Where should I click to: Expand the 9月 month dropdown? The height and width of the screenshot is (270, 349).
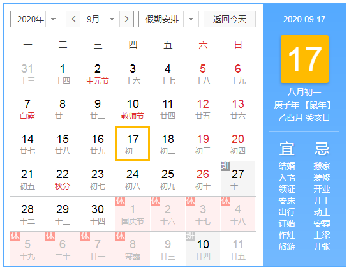pyautogui.click(x=100, y=19)
